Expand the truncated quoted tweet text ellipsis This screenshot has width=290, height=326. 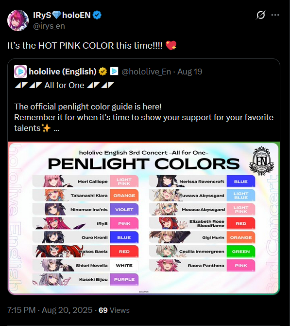pyautogui.click(x=57, y=128)
